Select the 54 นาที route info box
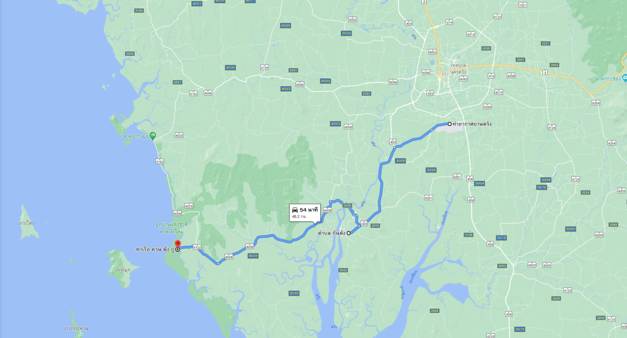The width and height of the screenshot is (627, 338). tap(305, 213)
